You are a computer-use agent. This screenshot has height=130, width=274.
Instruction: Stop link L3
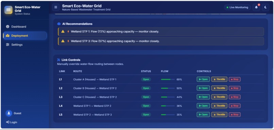click(x=235, y=97)
